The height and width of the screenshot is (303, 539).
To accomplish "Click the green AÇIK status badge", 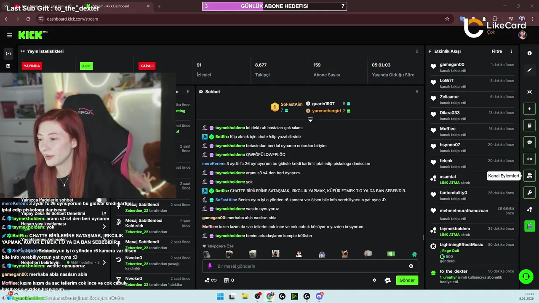I will (x=86, y=66).
